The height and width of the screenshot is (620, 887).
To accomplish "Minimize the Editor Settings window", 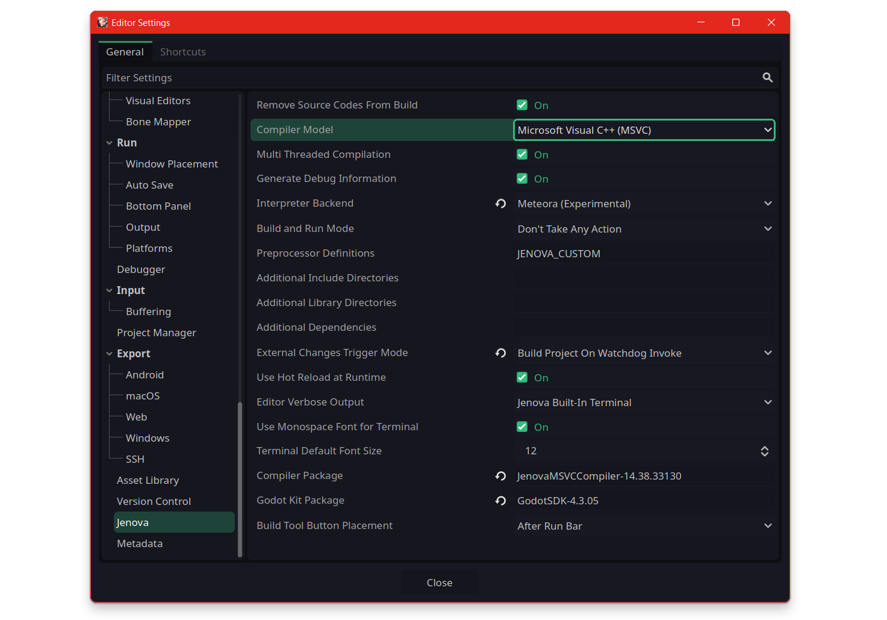I will [x=700, y=22].
